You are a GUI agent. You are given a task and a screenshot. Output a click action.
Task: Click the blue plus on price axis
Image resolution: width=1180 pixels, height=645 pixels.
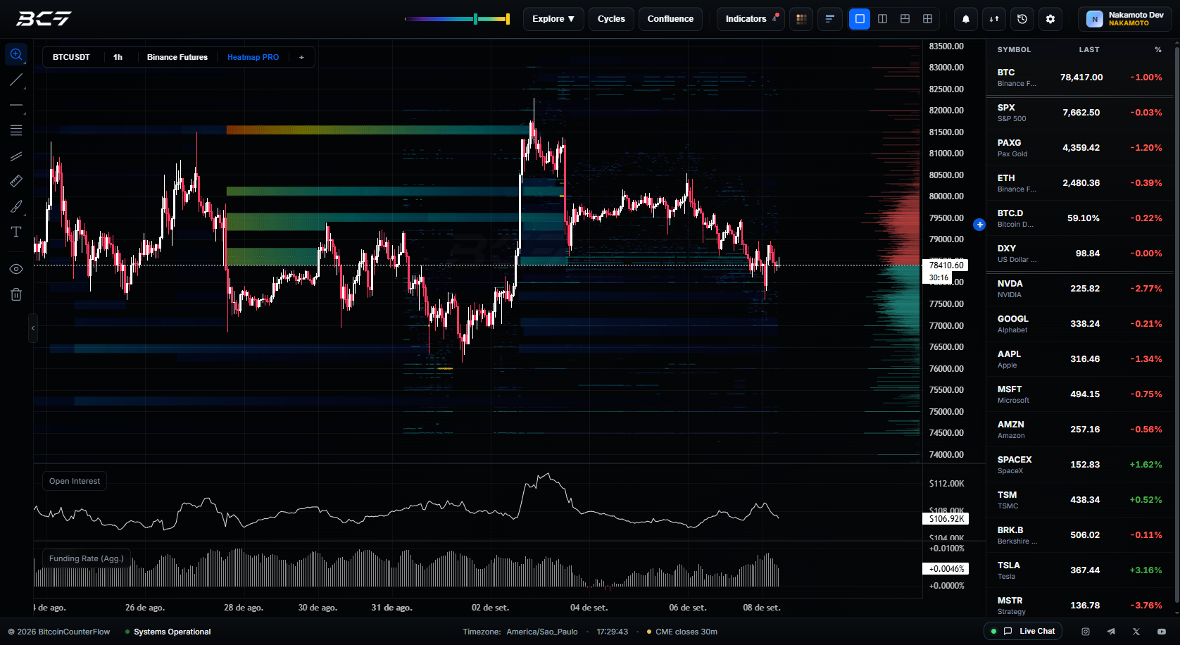point(979,225)
